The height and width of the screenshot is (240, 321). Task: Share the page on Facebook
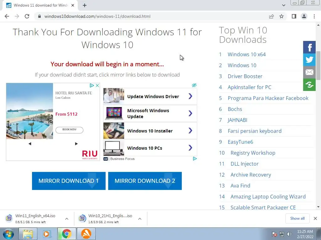click(x=309, y=47)
